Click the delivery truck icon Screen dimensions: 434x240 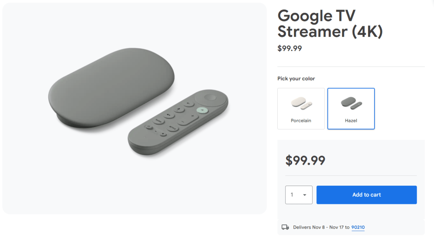(285, 227)
